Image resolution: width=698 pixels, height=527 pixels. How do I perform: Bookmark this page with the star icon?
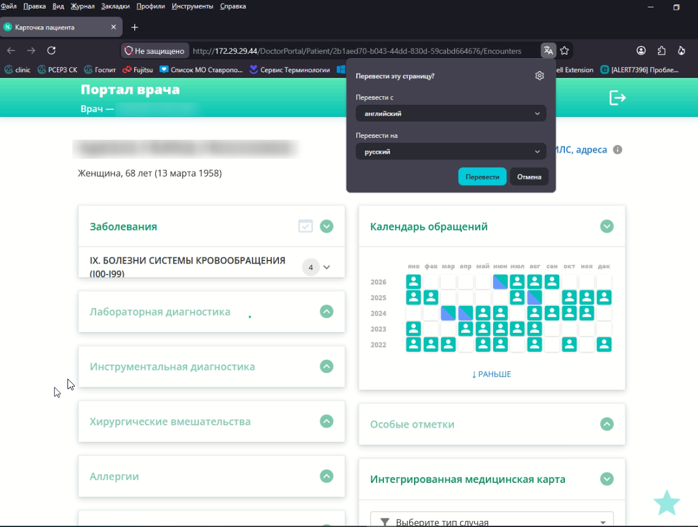pos(564,51)
